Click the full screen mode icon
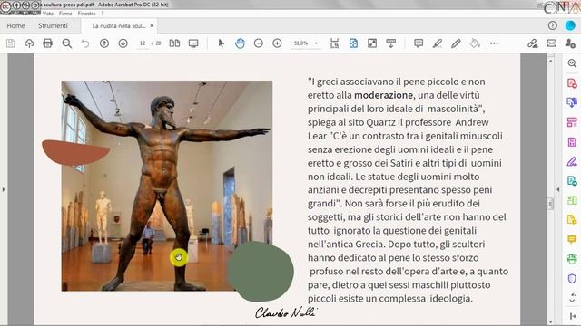Image resolution: width=581 pixels, height=326 pixels. click(372, 43)
